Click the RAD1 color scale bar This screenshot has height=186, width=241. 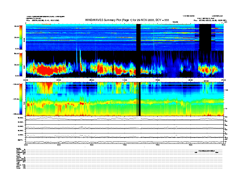click(21, 64)
